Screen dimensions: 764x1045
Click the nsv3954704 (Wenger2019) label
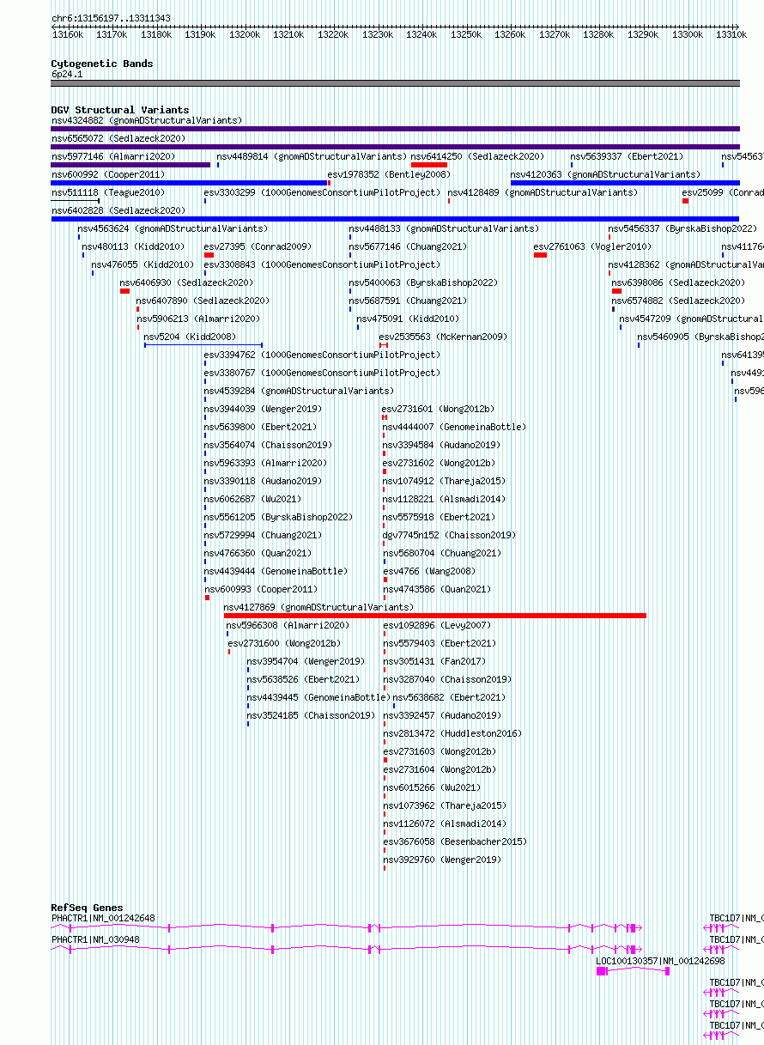306,661
